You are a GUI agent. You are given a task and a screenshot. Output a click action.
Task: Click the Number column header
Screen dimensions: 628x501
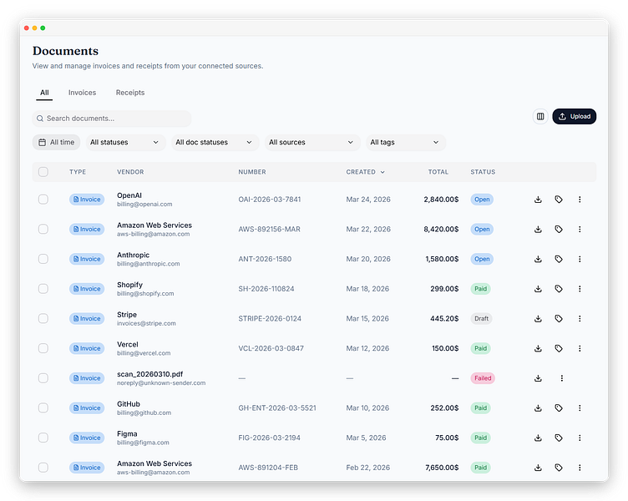252,172
